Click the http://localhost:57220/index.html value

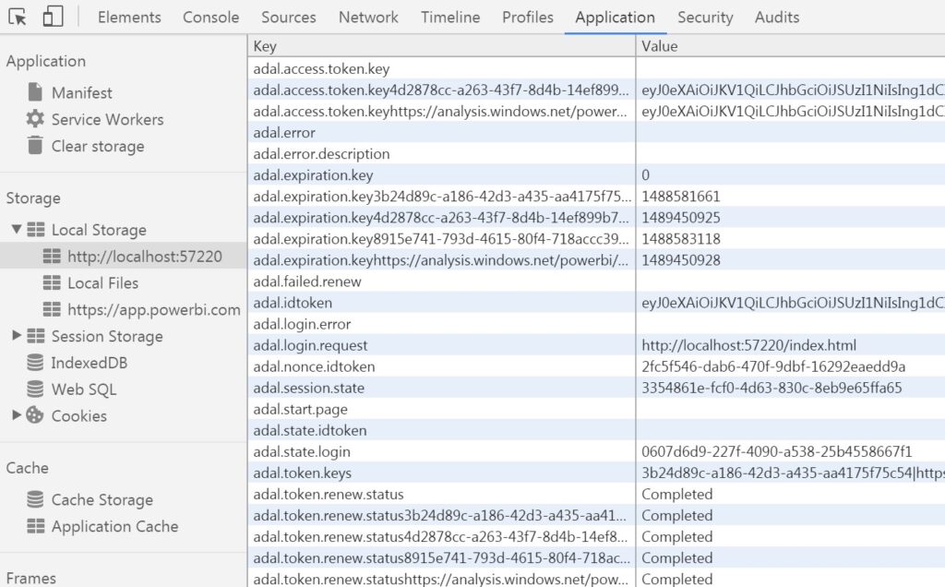point(748,345)
